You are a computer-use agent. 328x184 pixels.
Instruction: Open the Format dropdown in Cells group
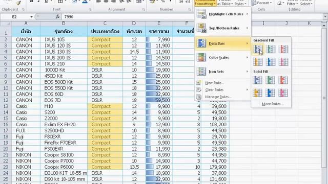261,3
